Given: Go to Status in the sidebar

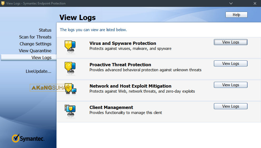Looking at the screenshot, I should coord(45,30).
